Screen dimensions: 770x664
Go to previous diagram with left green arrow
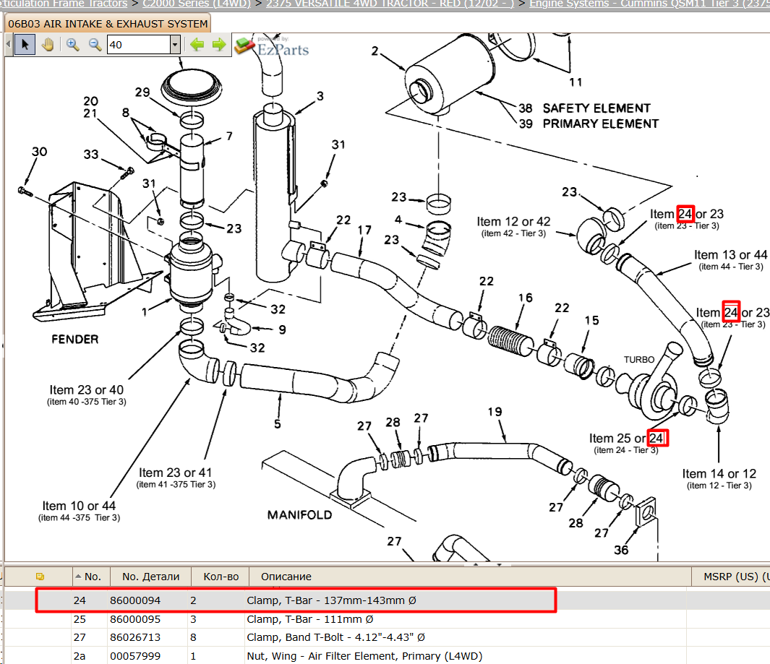point(197,45)
